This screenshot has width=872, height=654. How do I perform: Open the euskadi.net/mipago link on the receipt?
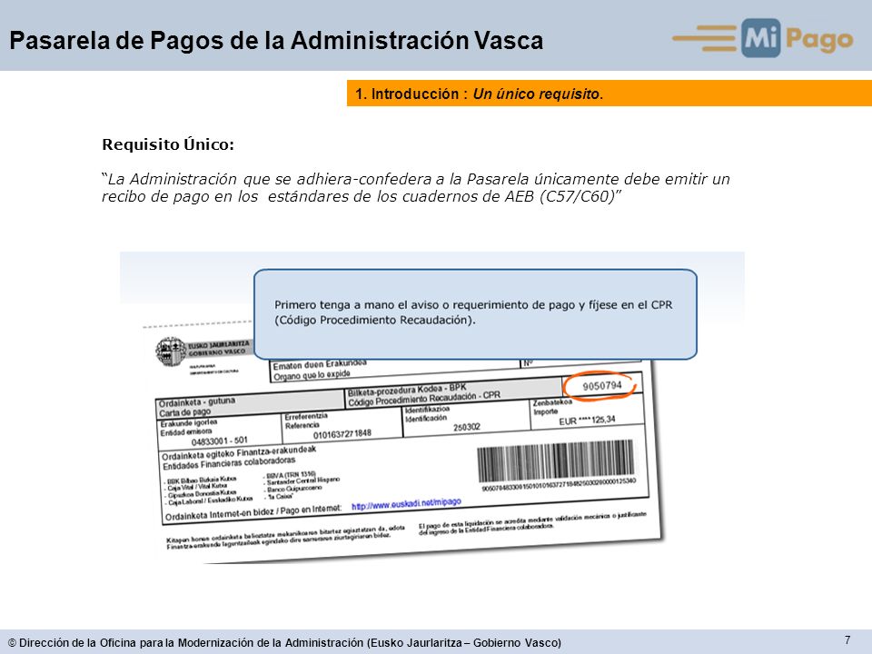pyautogui.click(x=407, y=503)
